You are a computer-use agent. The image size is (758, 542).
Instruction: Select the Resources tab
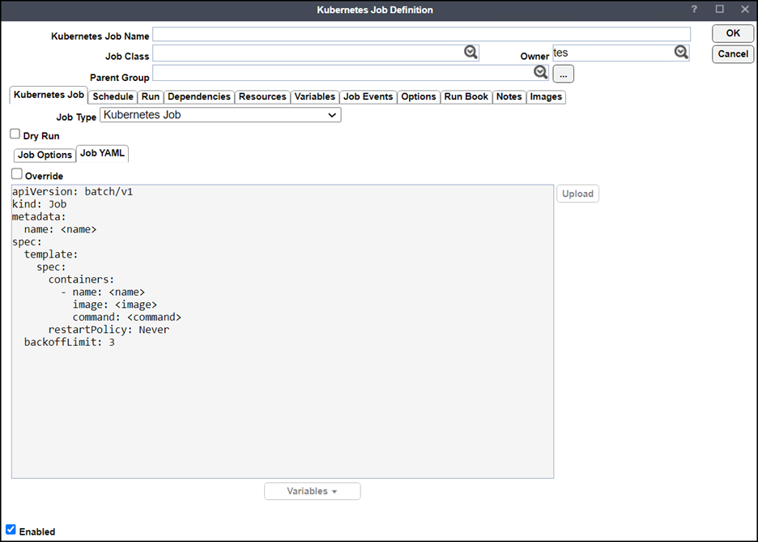tap(262, 96)
